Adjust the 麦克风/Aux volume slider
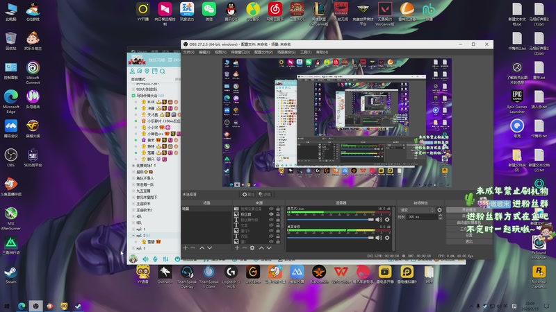556x312 pixels. [331, 220]
